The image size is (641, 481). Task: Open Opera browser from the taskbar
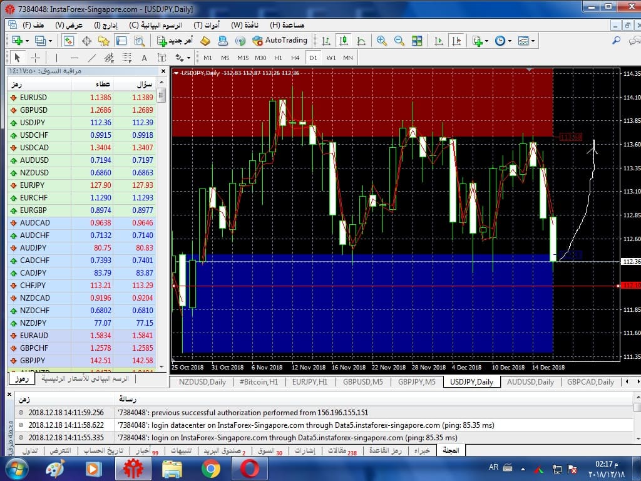tap(250, 468)
